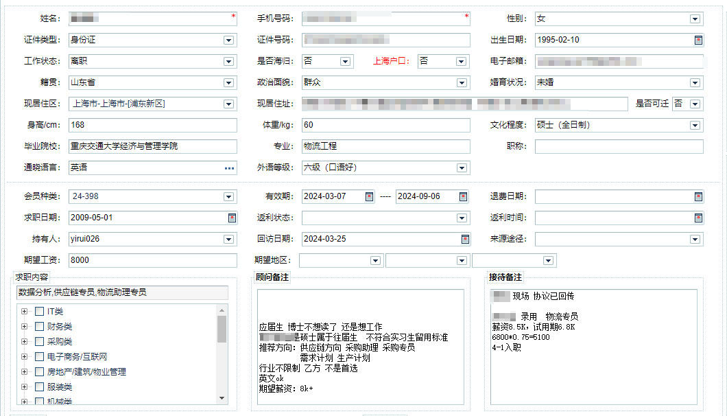Tick the IT类 checkbox
Screen dimensions: 727x416
(x=39, y=312)
